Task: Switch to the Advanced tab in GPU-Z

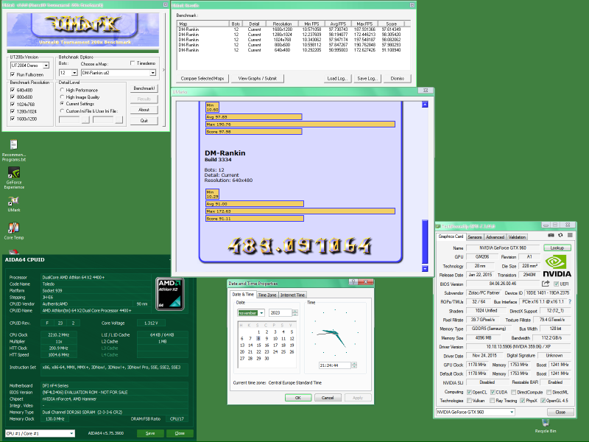Action: [x=495, y=237]
